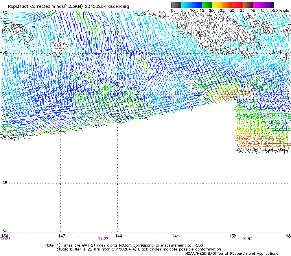Click the Rapidscat Corrected Winds title text

coord(68,6)
